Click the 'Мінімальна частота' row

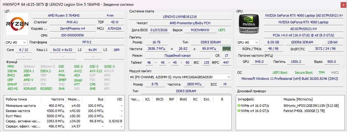[x=64, y=106]
